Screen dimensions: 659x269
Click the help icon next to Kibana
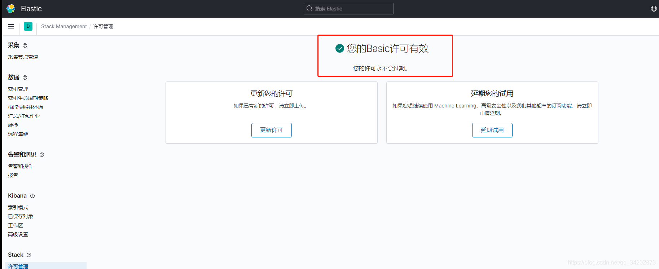pyautogui.click(x=32, y=196)
